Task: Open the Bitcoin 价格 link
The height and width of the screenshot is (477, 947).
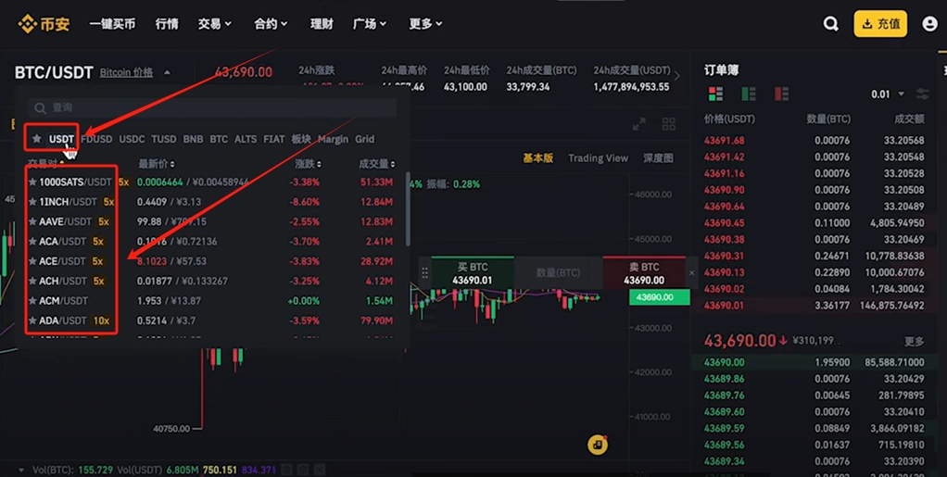Action: click(126, 72)
